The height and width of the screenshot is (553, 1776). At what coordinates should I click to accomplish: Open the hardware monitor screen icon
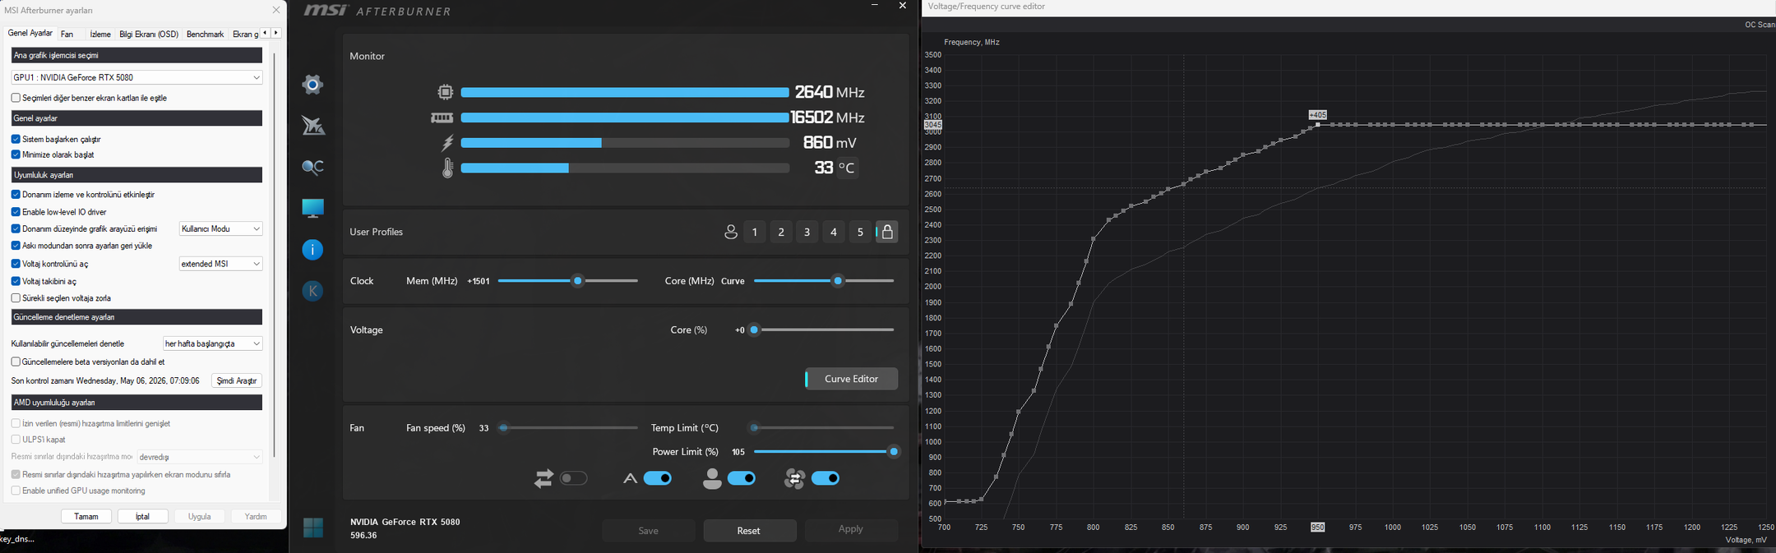312,208
